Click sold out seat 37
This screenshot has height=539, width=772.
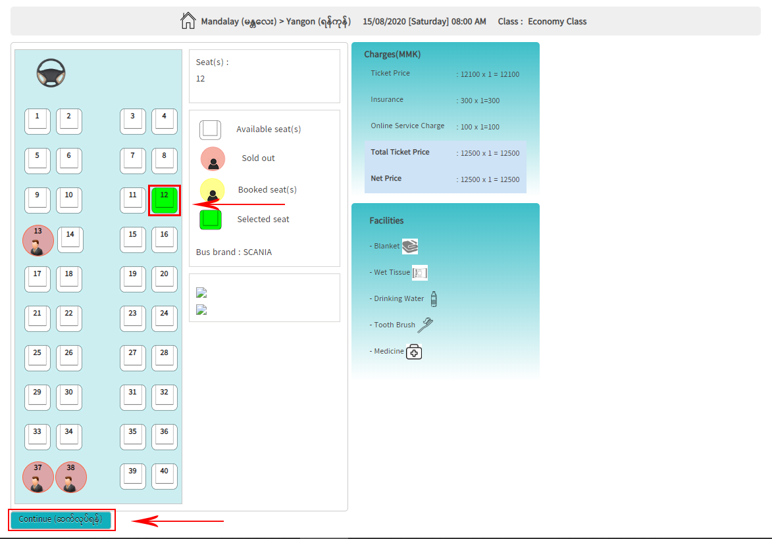(x=38, y=477)
